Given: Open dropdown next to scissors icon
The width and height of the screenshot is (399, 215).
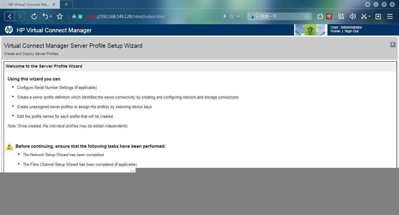Looking at the screenshot, I should (x=369, y=17).
